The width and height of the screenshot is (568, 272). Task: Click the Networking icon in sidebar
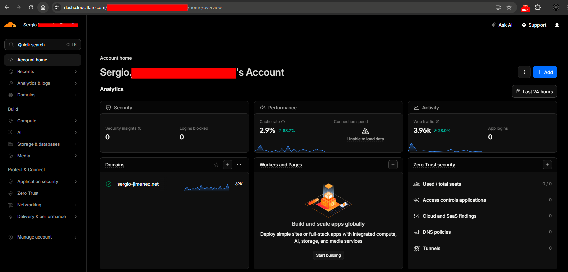(11, 205)
